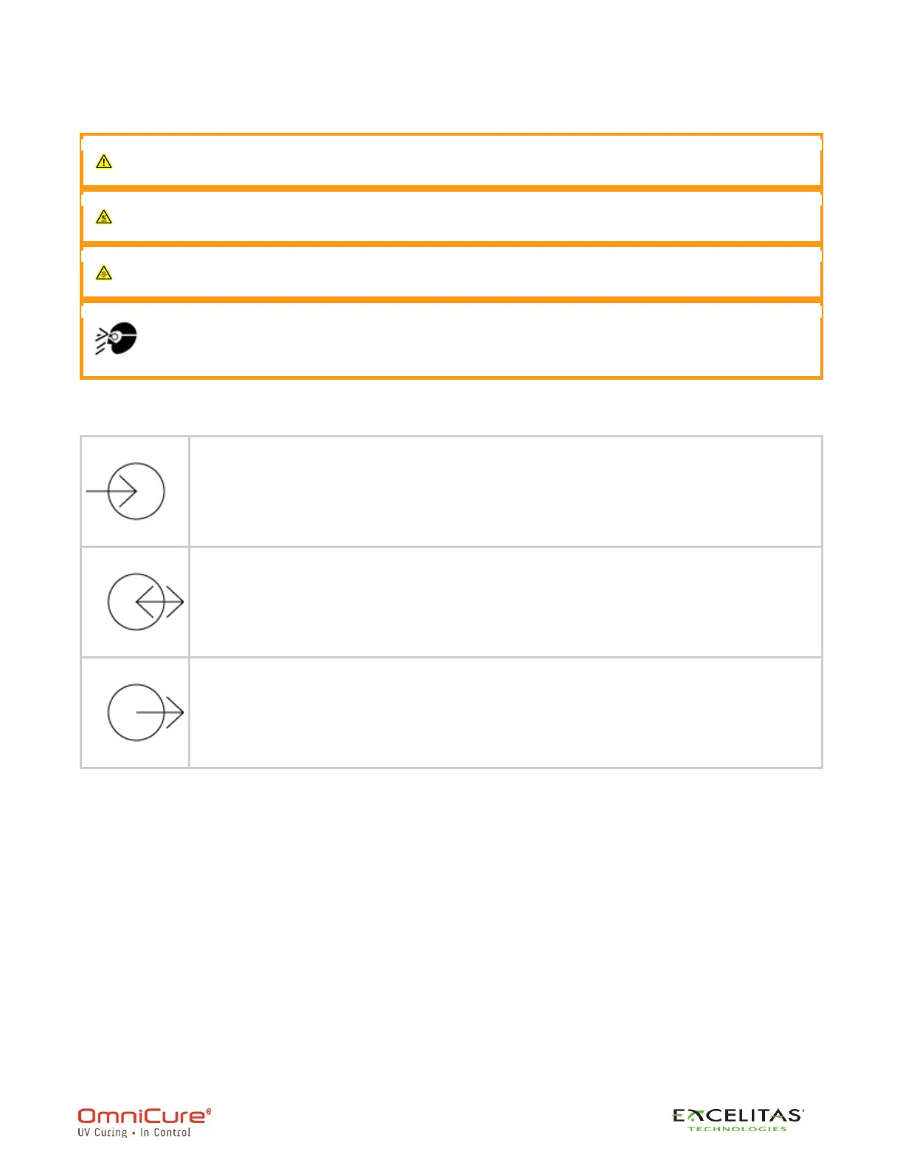Click the orange divider under the exclamation warning box
The width and height of the screenshot is (903, 1168).
(x=451, y=189)
